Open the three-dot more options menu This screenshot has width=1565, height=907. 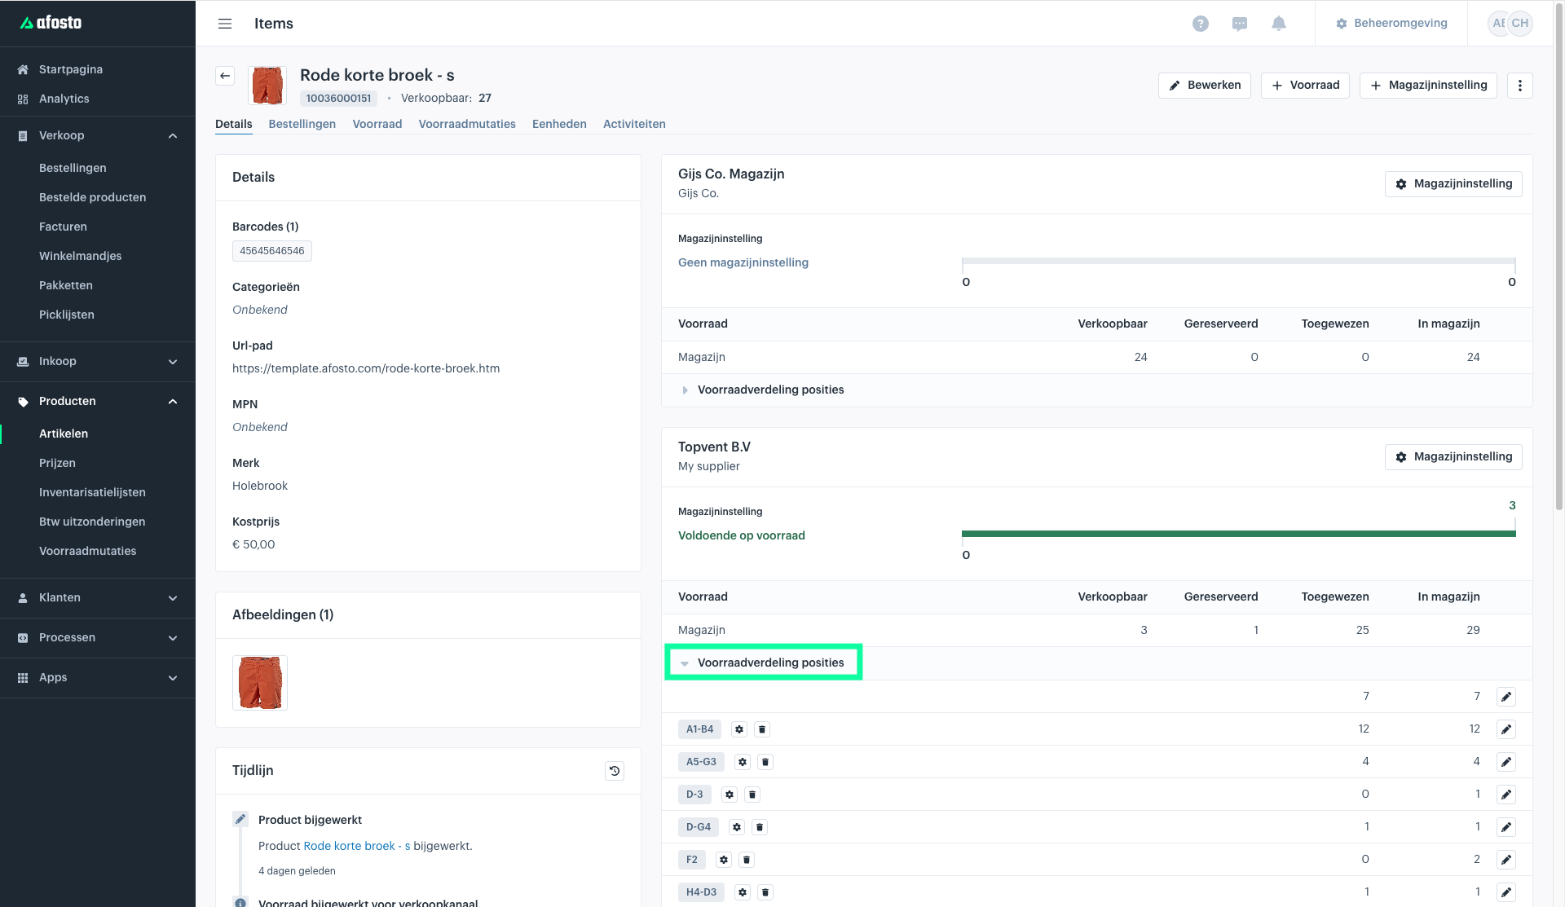tap(1519, 86)
